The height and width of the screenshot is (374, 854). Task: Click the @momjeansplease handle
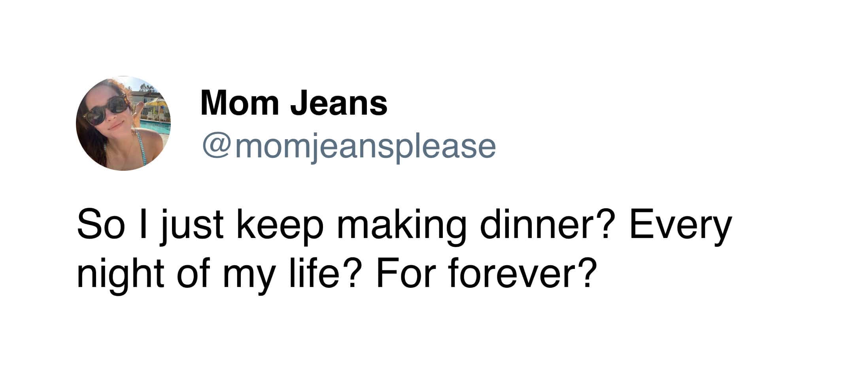coord(349,147)
